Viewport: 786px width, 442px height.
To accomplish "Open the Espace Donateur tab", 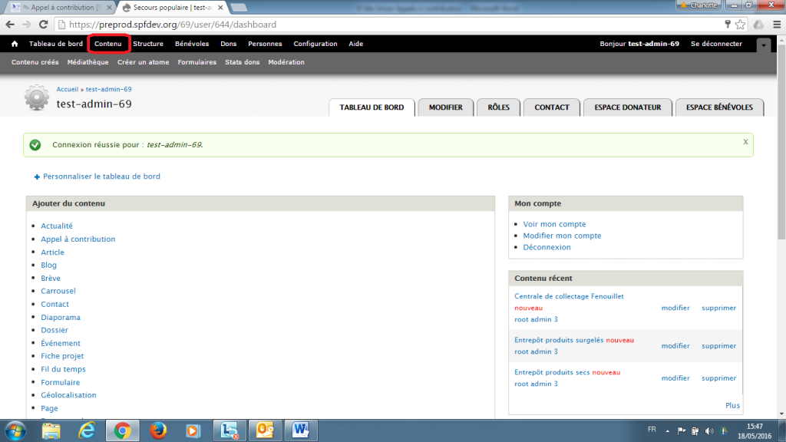I will pyautogui.click(x=627, y=107).
